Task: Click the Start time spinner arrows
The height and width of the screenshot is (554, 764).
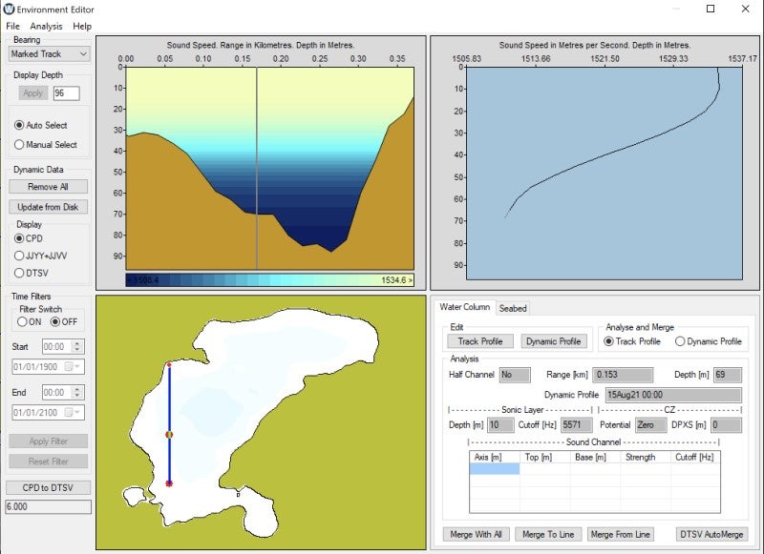Action: point(78,346)
